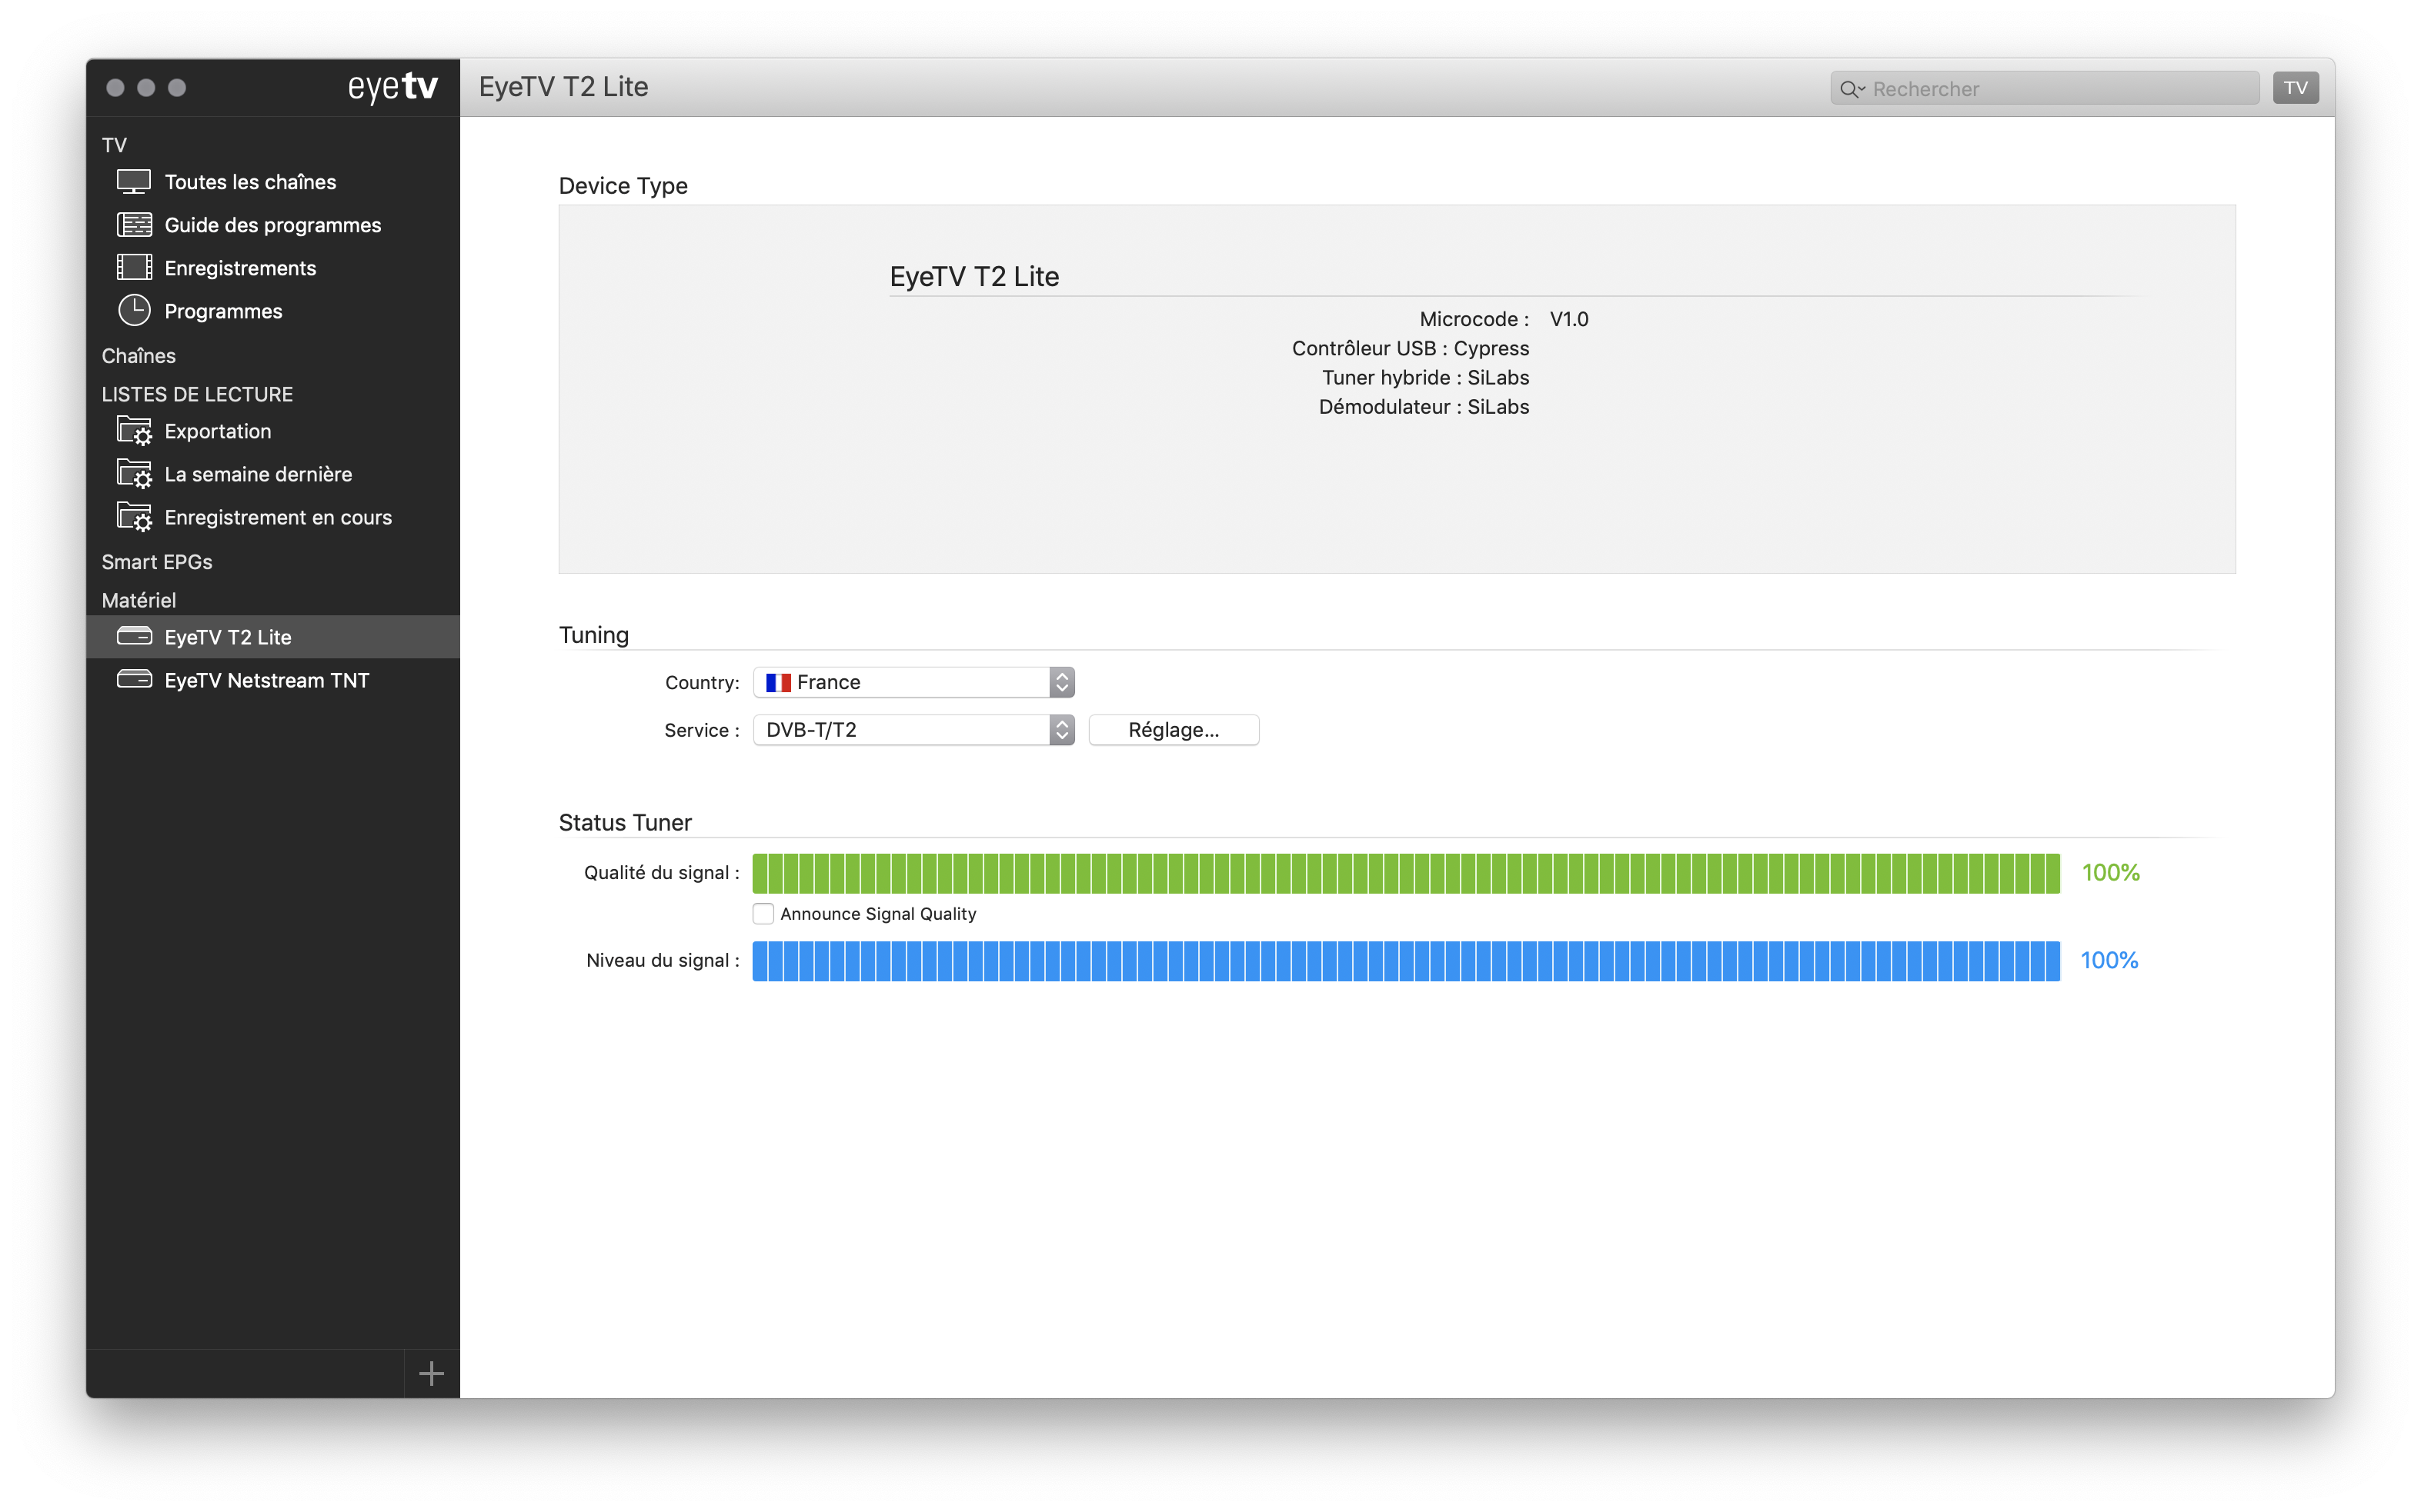Screen dimensions: 2421x1512
Task: Click the Enregistrements film strip icon
Action: [134, 268]
